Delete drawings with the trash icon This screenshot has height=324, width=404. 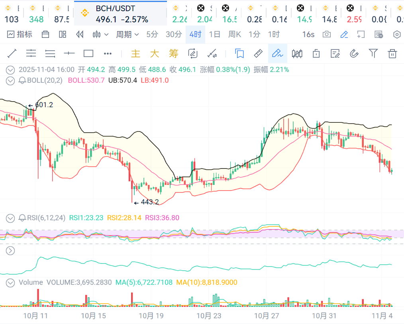point(392,53)
